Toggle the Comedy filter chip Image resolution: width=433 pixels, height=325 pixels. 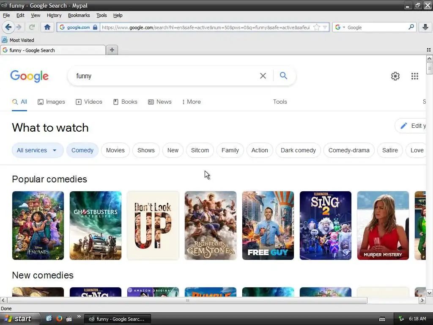click(x=82, y=150)
